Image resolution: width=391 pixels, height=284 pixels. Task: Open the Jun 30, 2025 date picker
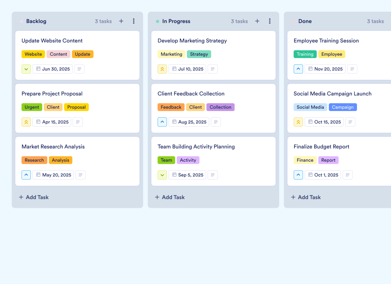point(52,69)
